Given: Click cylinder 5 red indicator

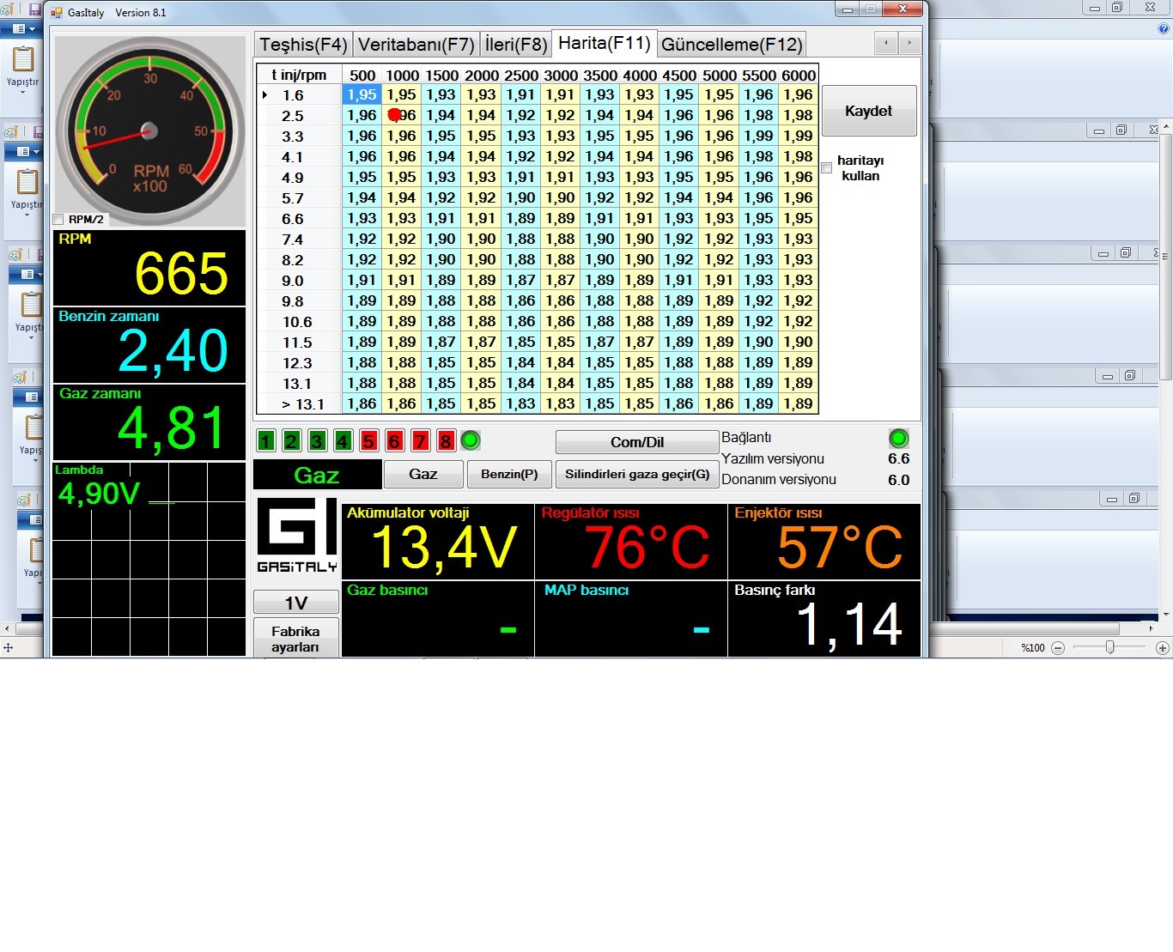Looking at the screenshot, I should (x=369, y=441).
